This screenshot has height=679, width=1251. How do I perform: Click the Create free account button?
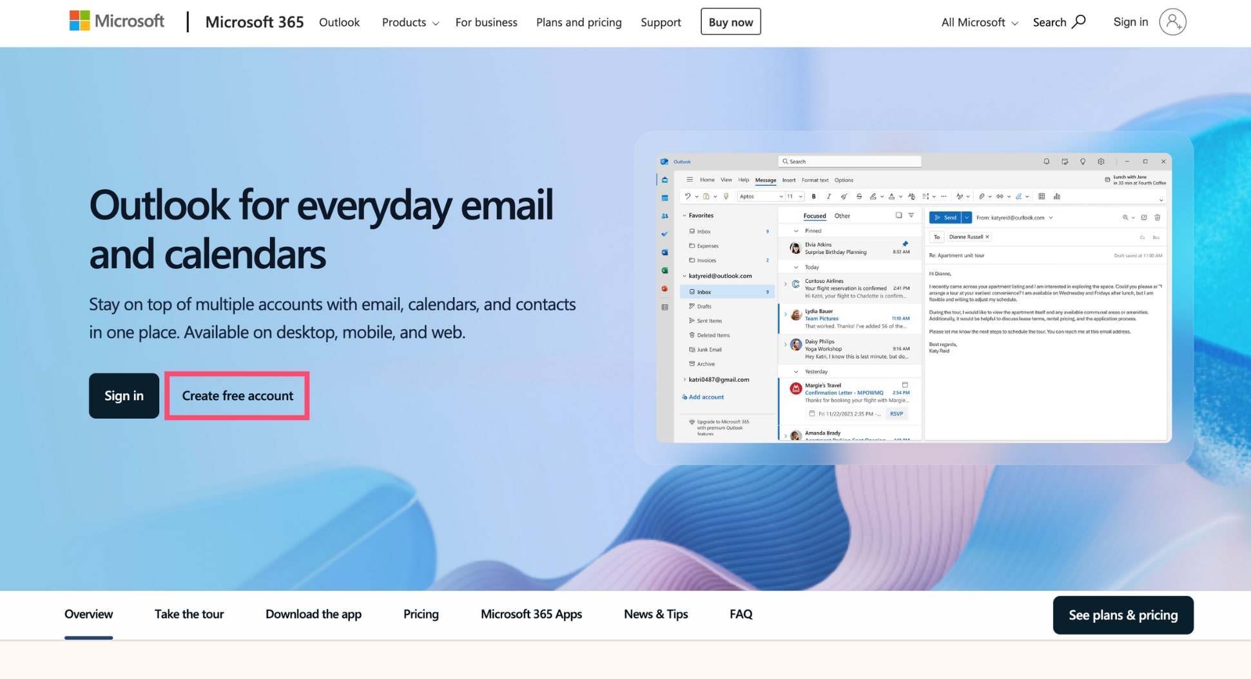(237, 396)
